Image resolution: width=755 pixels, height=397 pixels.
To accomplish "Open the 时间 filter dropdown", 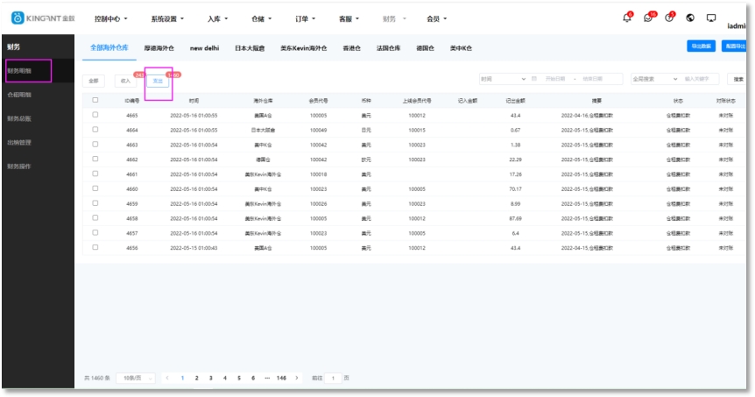I will point(503,79).
